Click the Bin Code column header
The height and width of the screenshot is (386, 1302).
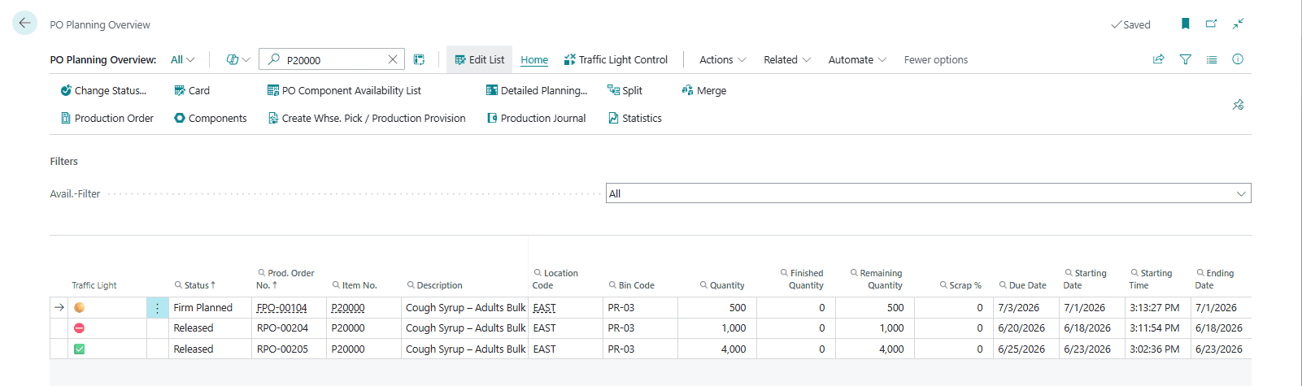point(632,285)
